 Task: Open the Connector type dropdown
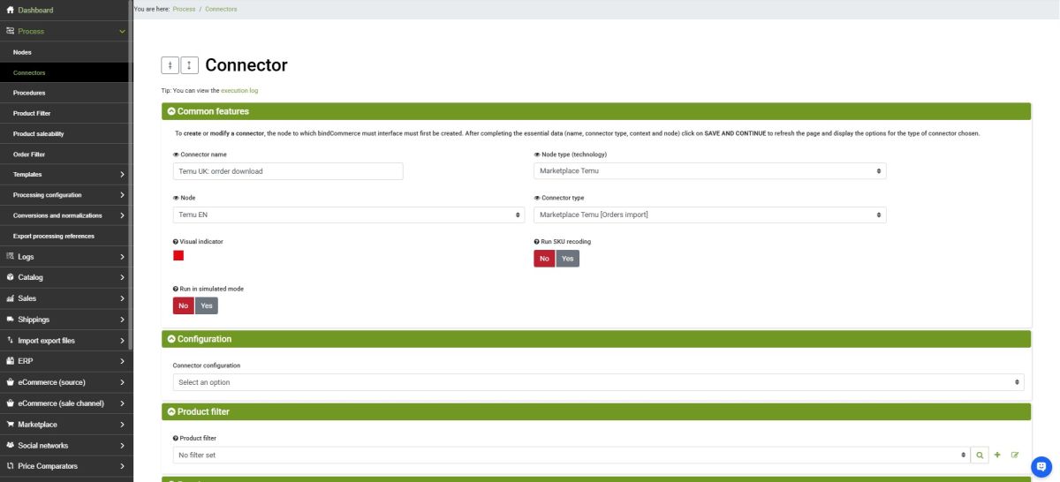coord(709,215)
